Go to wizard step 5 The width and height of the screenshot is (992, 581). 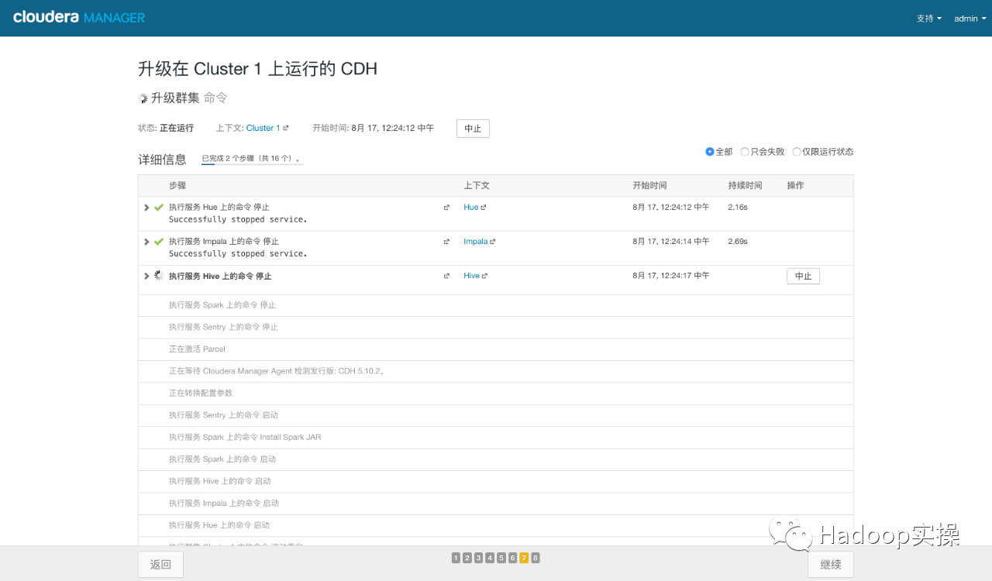coord(501,558)
